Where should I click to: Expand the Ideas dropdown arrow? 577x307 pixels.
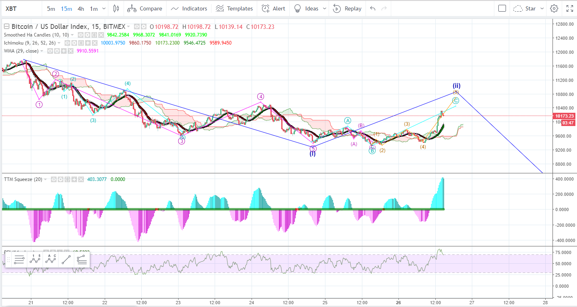pos(325,8)
